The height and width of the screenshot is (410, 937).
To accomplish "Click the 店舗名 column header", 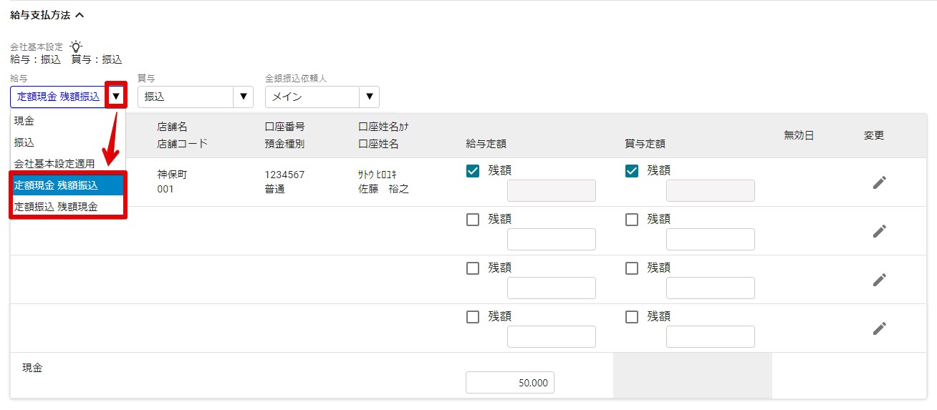I will coord(173,127).
